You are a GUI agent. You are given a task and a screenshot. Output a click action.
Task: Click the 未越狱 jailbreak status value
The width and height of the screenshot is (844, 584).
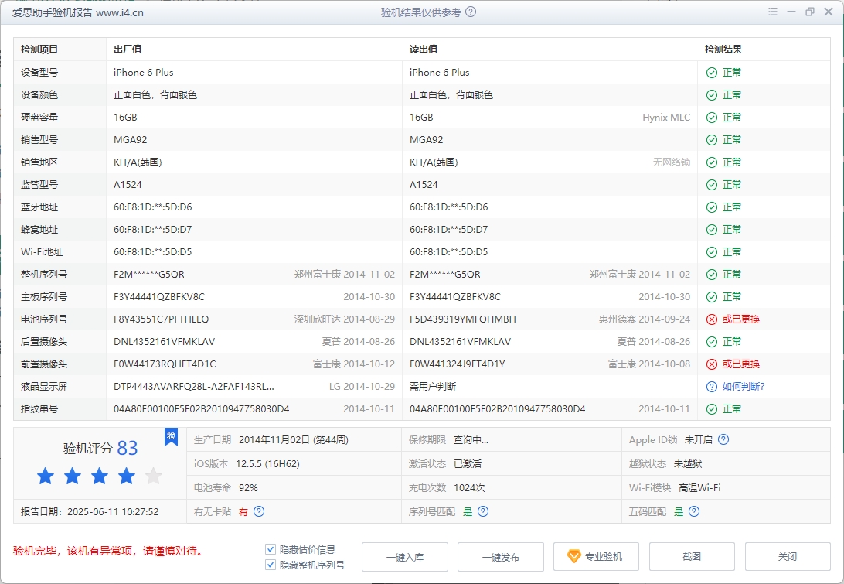point(688,464)
